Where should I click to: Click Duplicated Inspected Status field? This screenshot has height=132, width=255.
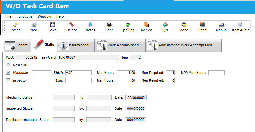(64, 120)
